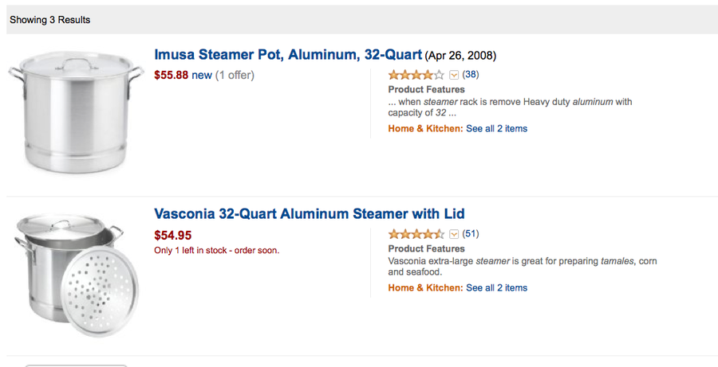Viewport: 718px width, 367px height.
Task: Open Home & Kitchen category under Imusa
Action: click(x=425, y=128)
